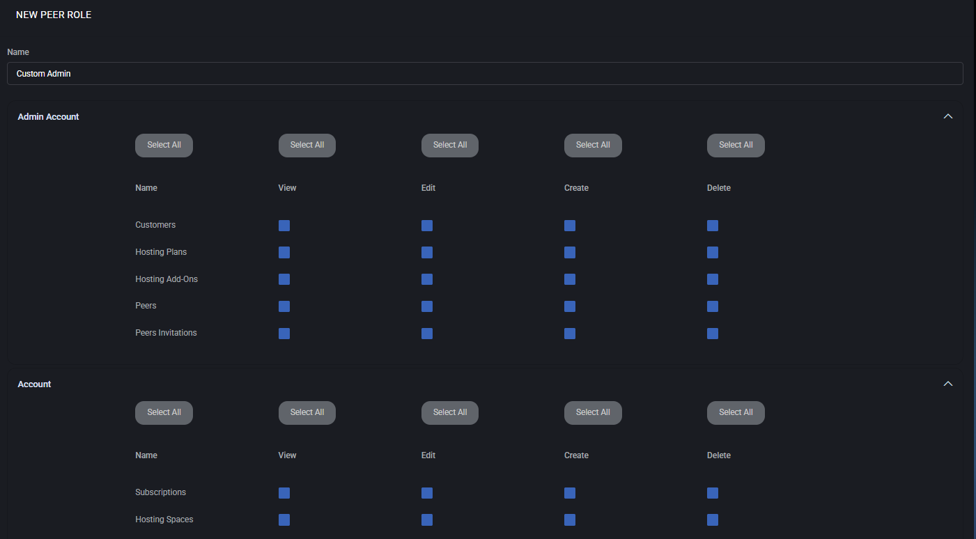Toggle Edit checkbox for Subscriptions
Screen dimensions: 976x539
pos(427,493)
